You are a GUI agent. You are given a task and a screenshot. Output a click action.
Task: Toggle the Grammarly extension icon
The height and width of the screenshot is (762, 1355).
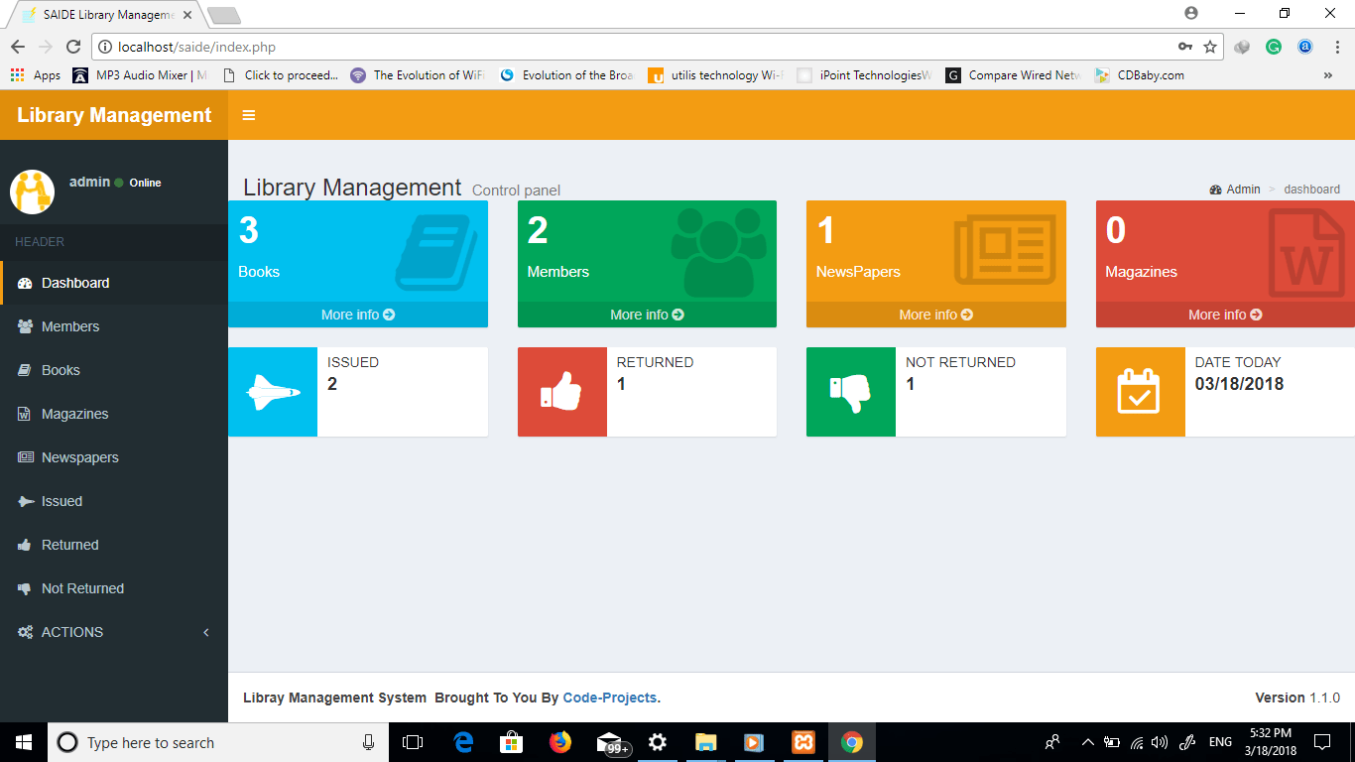1274,46
